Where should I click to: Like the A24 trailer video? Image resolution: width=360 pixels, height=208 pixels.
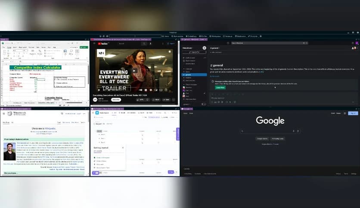click(x=140, y=100)
